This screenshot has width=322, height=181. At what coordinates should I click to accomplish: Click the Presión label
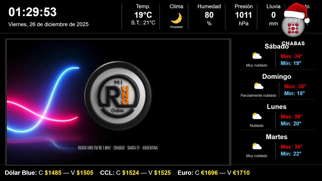tap(244, 7)
